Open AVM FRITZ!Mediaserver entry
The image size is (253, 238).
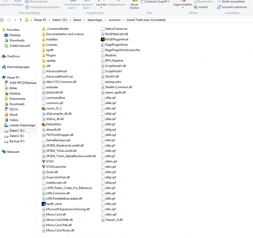point(21,83)
